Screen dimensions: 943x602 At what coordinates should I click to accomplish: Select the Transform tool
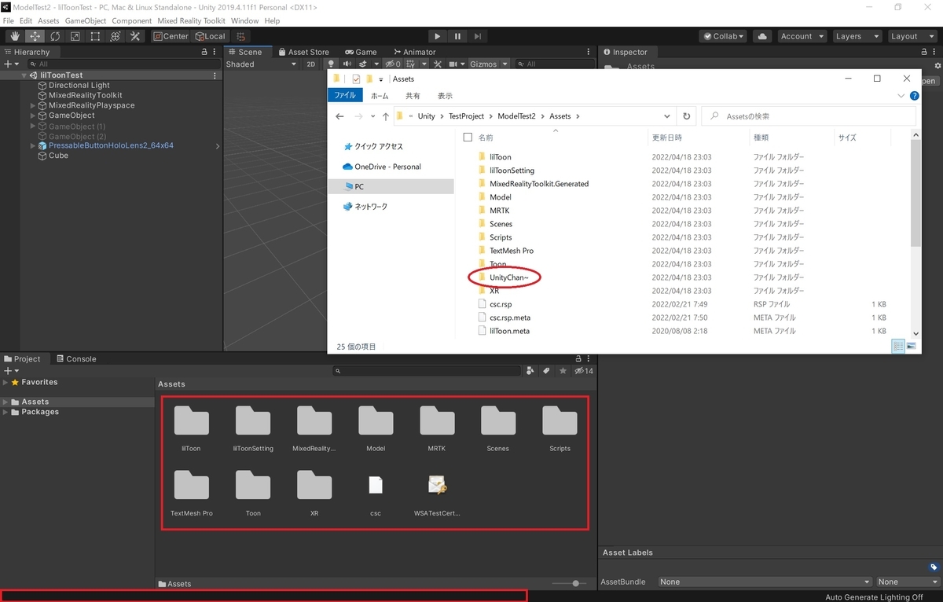click(x=115, y=36)
